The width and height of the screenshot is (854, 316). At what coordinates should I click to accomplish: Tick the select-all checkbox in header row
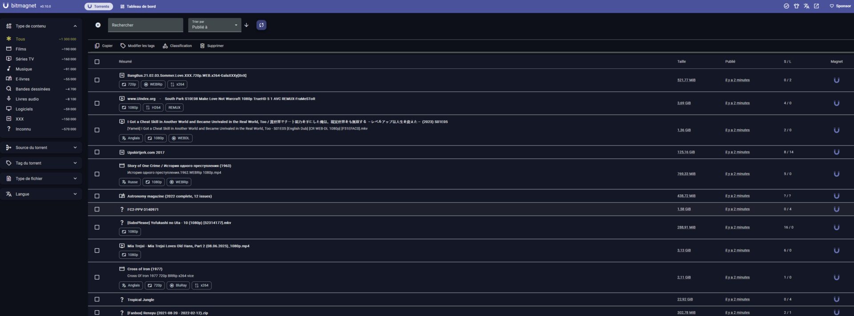coord(97,62)
